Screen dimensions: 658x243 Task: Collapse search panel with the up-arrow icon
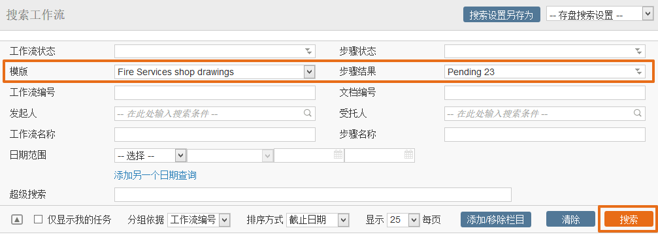click(17, 219)
